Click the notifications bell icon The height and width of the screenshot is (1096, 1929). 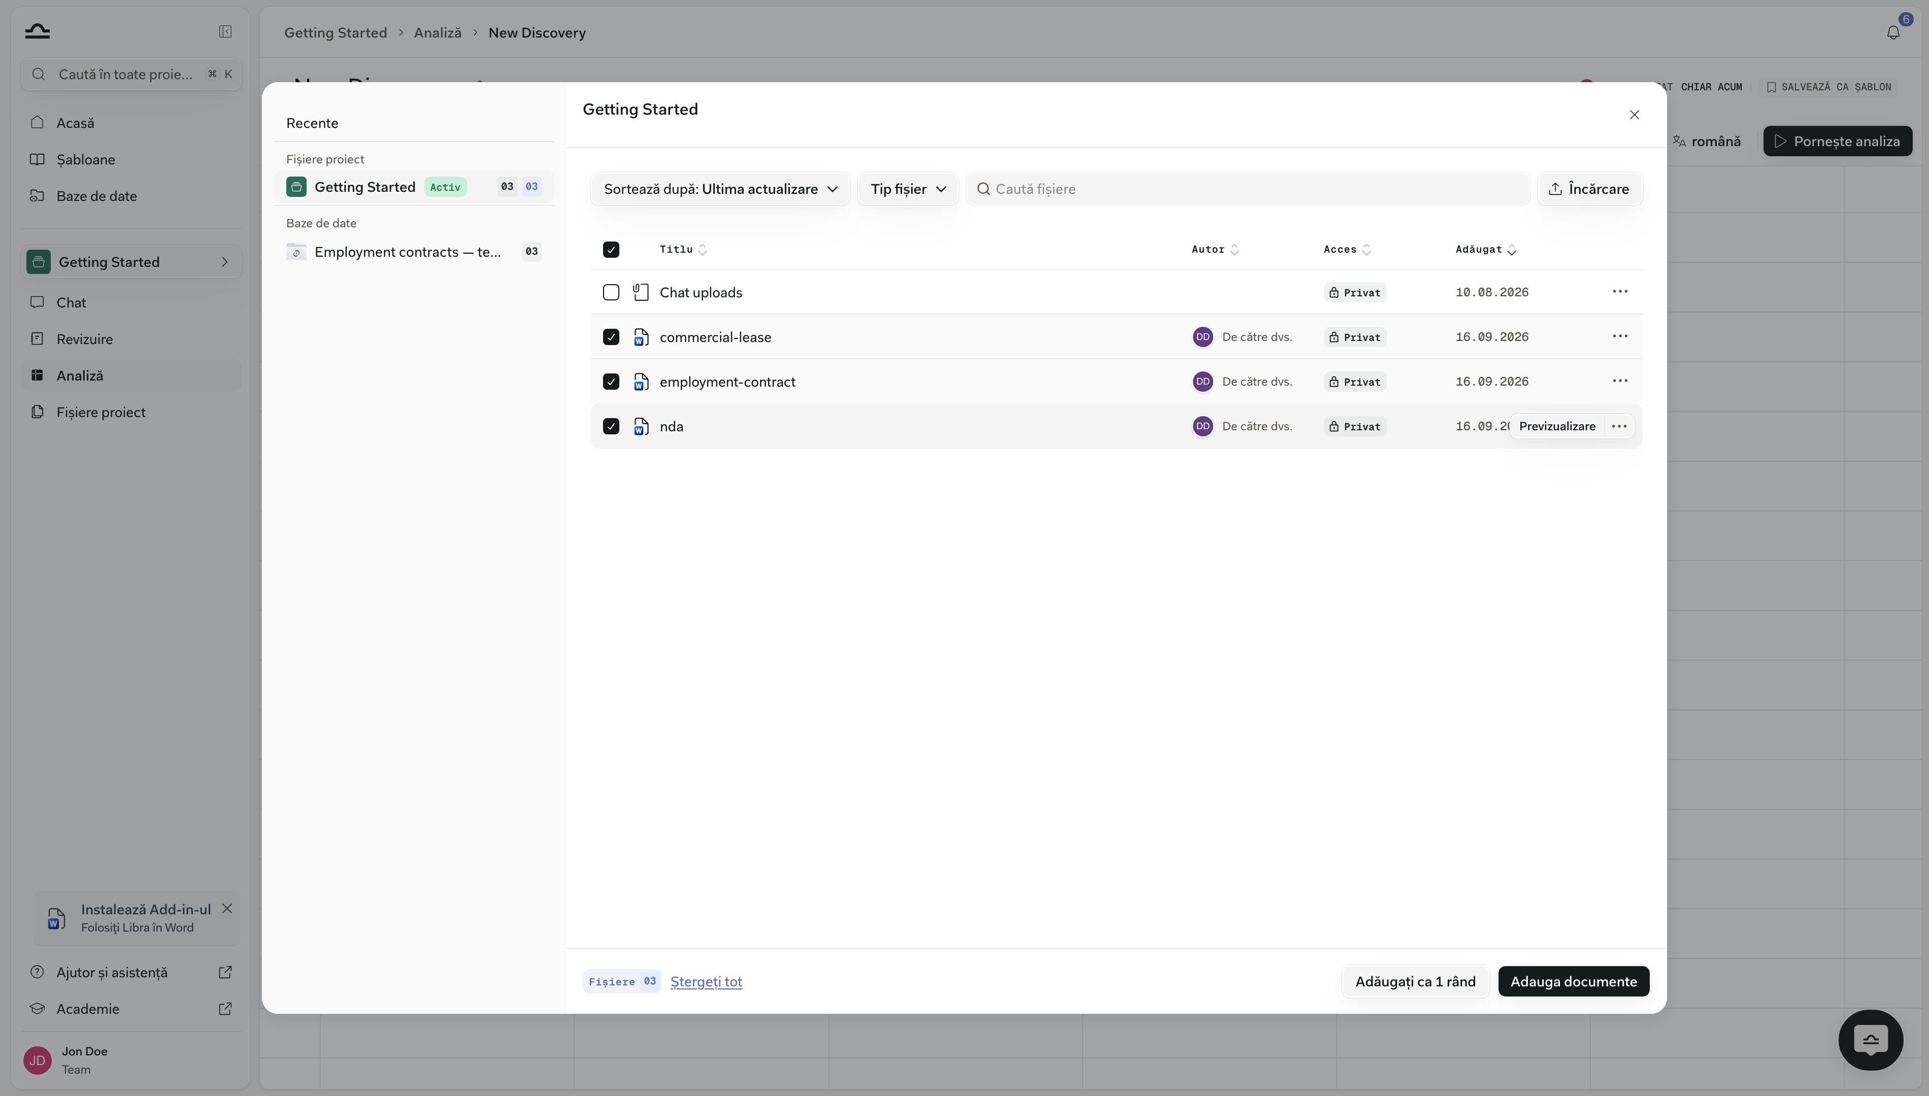point(1893,32)
